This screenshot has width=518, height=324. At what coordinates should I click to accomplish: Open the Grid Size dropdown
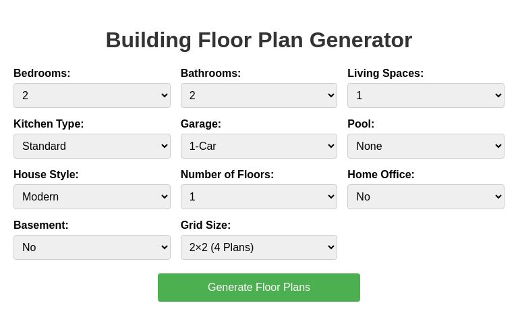(258, 248)
